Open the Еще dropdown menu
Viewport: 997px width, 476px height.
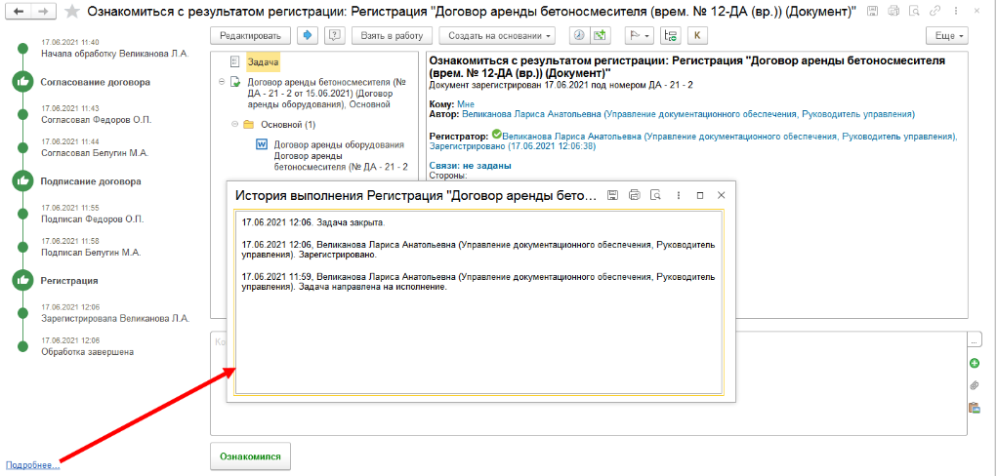[947, 35]
